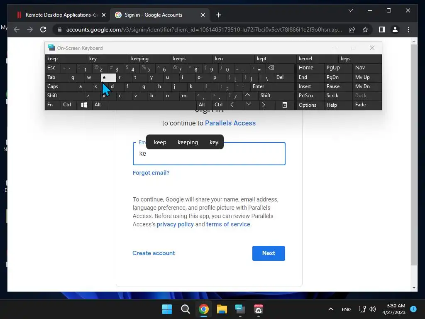Image resolution: width=425 pixels, height=319 pixels.
Task: Click the Forgot email? link
Action: (x=151, y=173)
